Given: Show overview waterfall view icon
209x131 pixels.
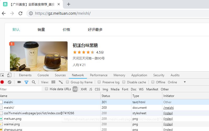Looking at the screenshot, I should pos(61,82).
